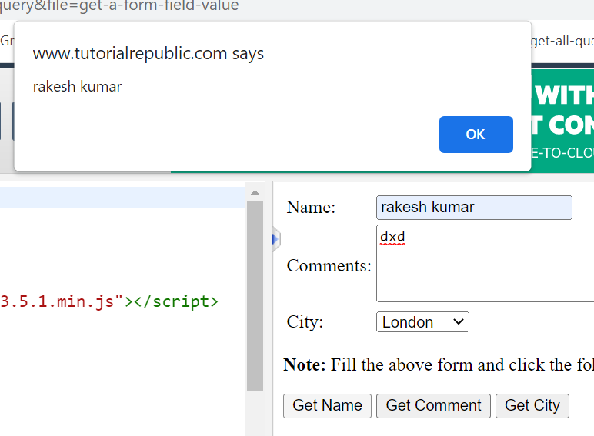Screen dimensions: 594x436
Task: Click the green advertisement banner
Action: 562,123
